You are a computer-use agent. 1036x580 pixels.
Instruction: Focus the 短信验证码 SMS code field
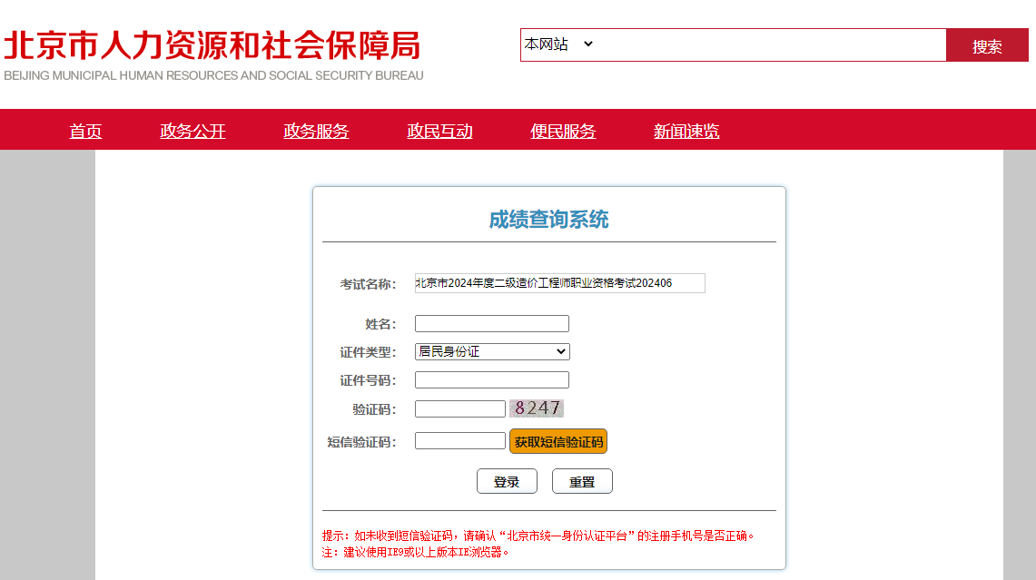click(x=459, y=441)
